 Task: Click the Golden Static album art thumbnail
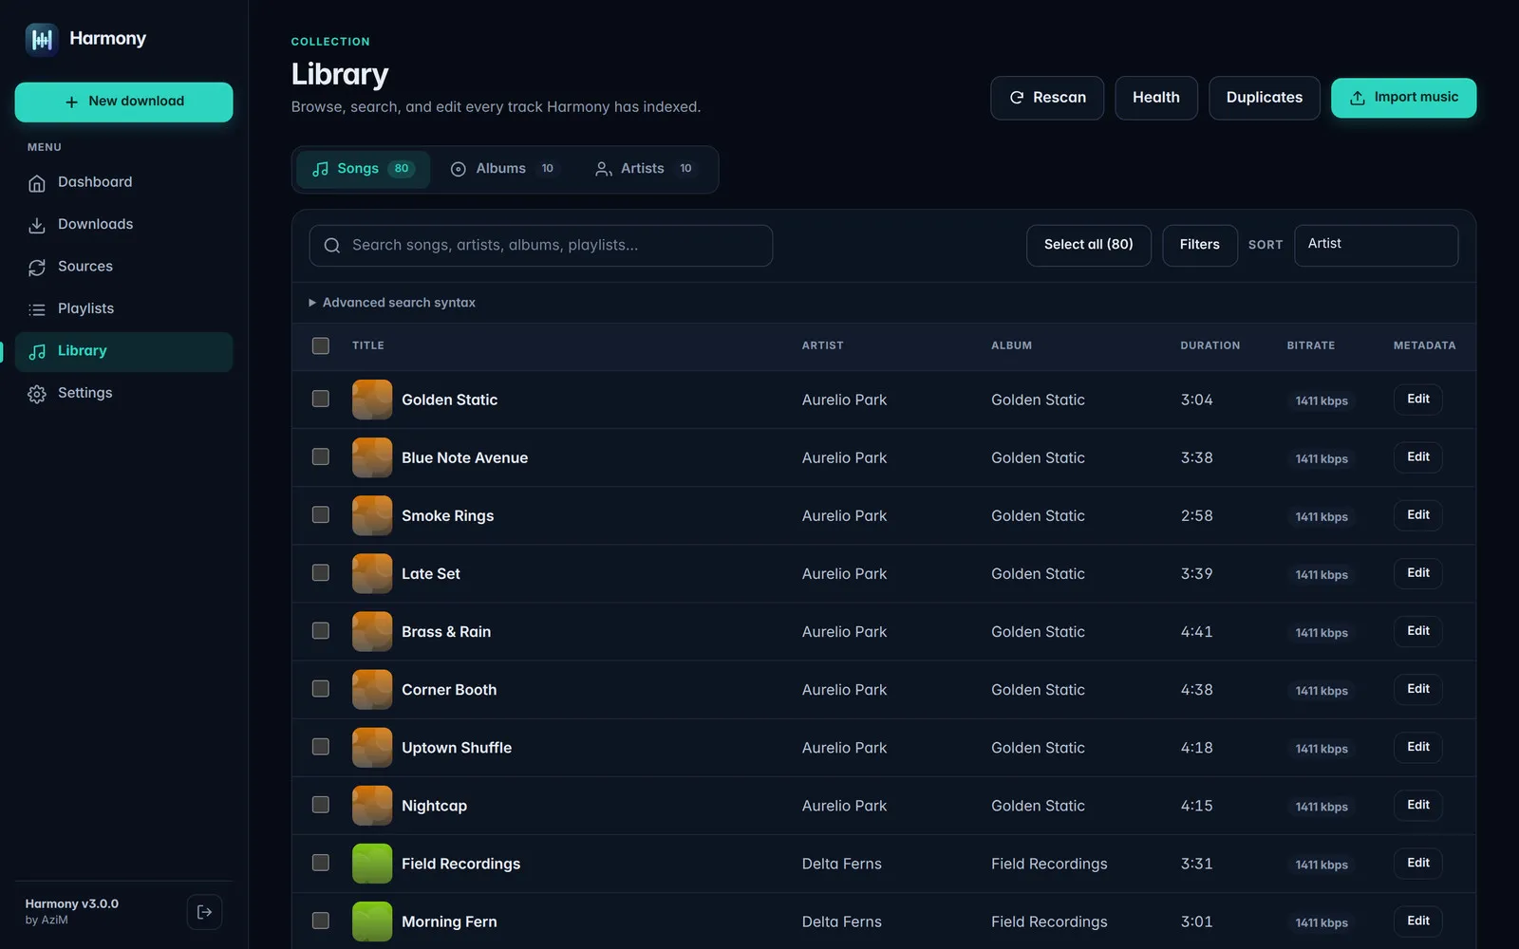pyautogui.click(x=372, y=400)
